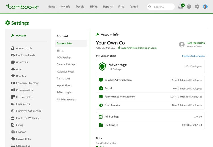
Task: Click the Email Alerts icon
Action: pos(13,104)
